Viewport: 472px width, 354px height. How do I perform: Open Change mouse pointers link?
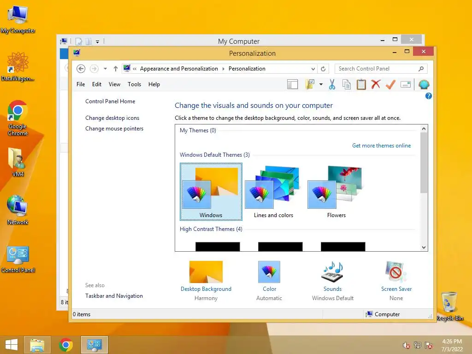pyautogui.click(x=114, y=129)
